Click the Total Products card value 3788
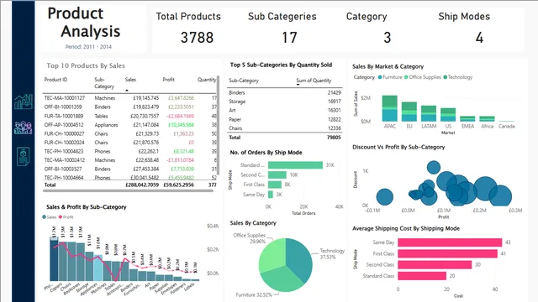 [x=197, y=38]
